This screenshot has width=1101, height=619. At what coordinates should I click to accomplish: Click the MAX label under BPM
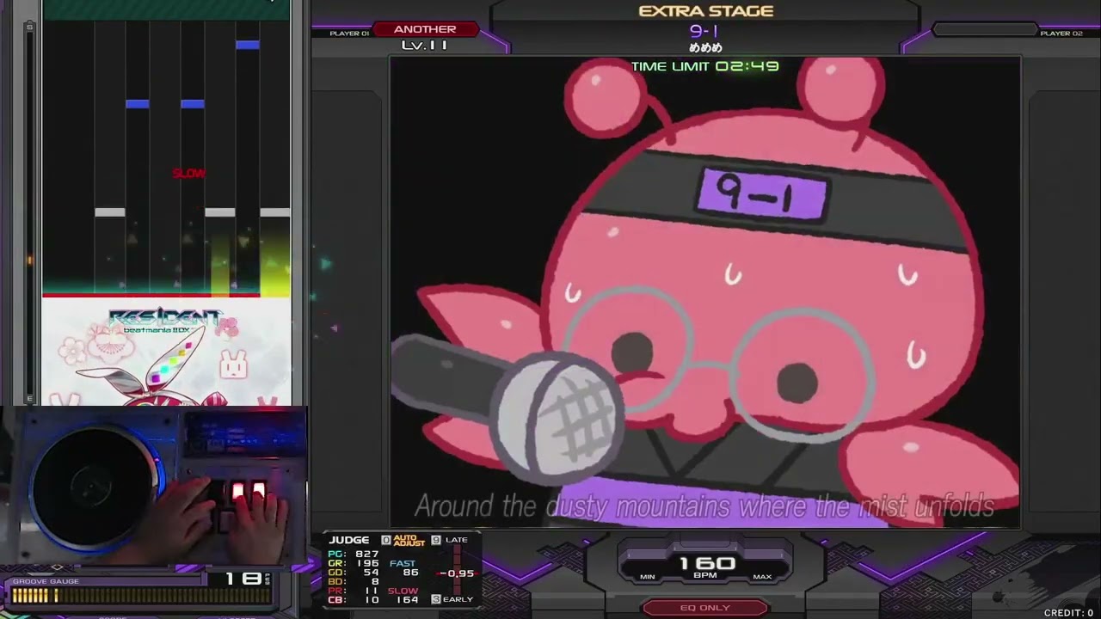tap(762, 577)
